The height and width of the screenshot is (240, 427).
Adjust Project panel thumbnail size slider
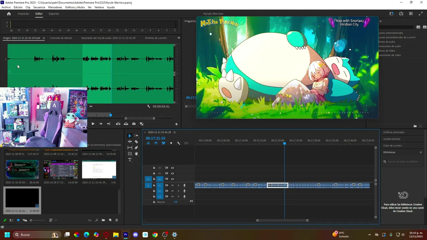click(x=37, y=220)
